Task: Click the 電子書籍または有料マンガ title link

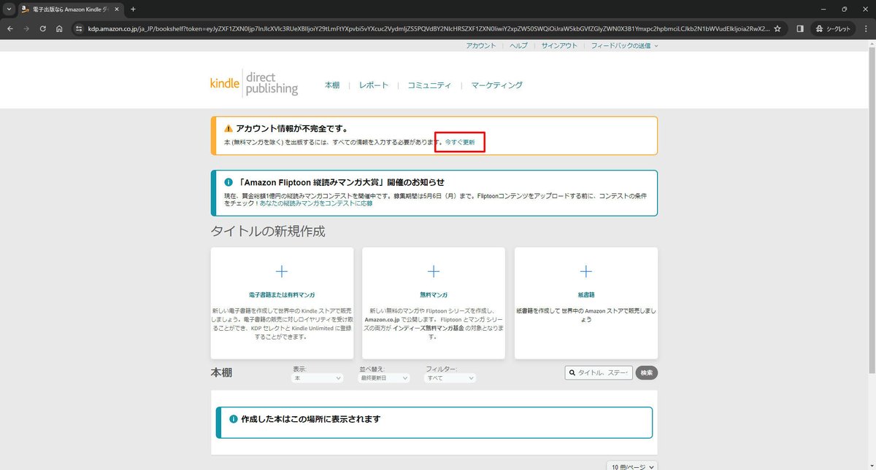Action: click(x=282, y=295)
